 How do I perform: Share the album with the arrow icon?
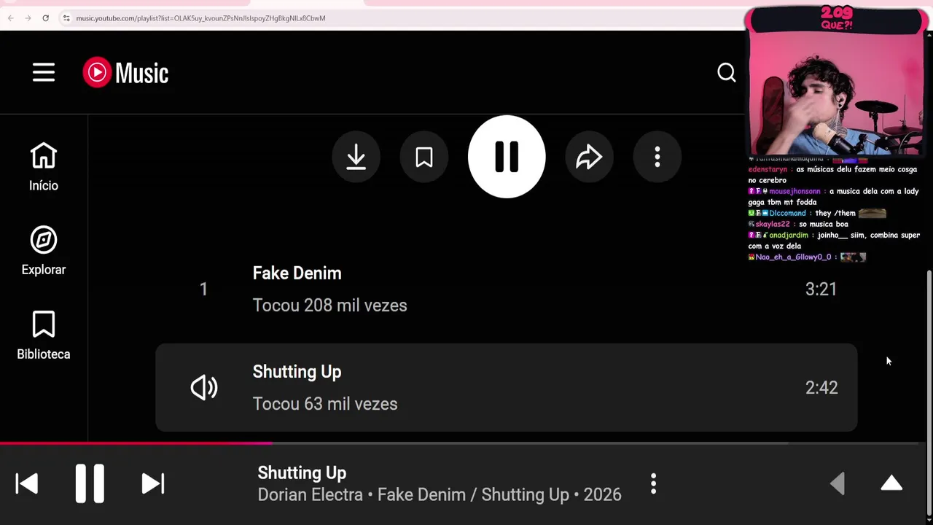pos(589,157)
